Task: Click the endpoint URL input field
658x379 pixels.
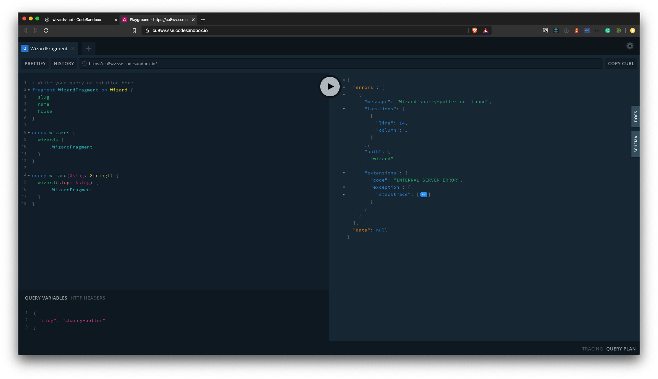Action: pyautogui.click(x=324, y=64)
